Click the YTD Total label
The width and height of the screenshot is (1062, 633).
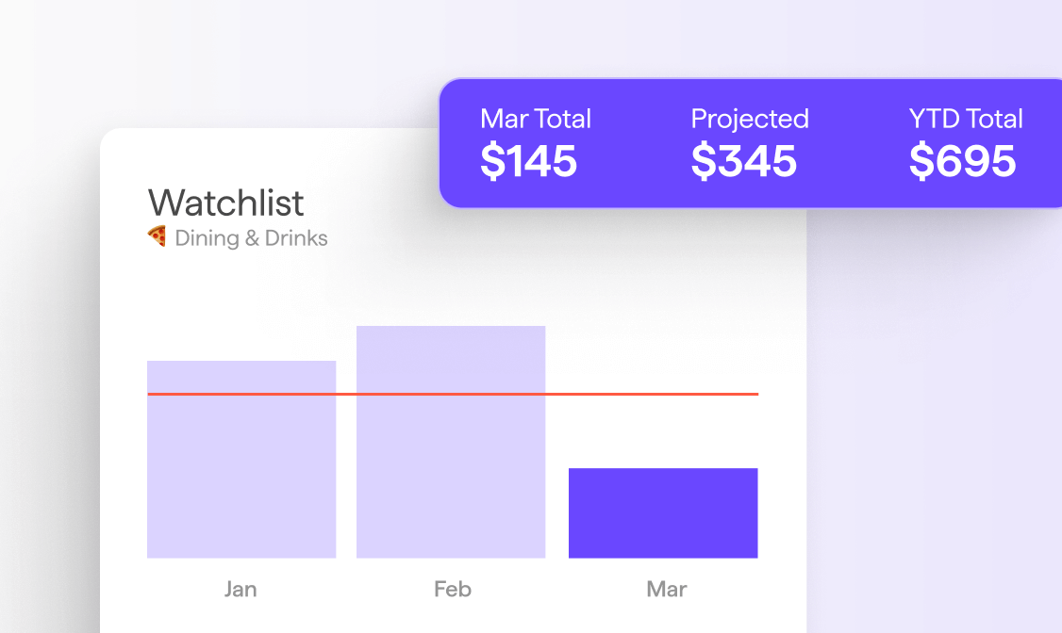pos(966,119)
